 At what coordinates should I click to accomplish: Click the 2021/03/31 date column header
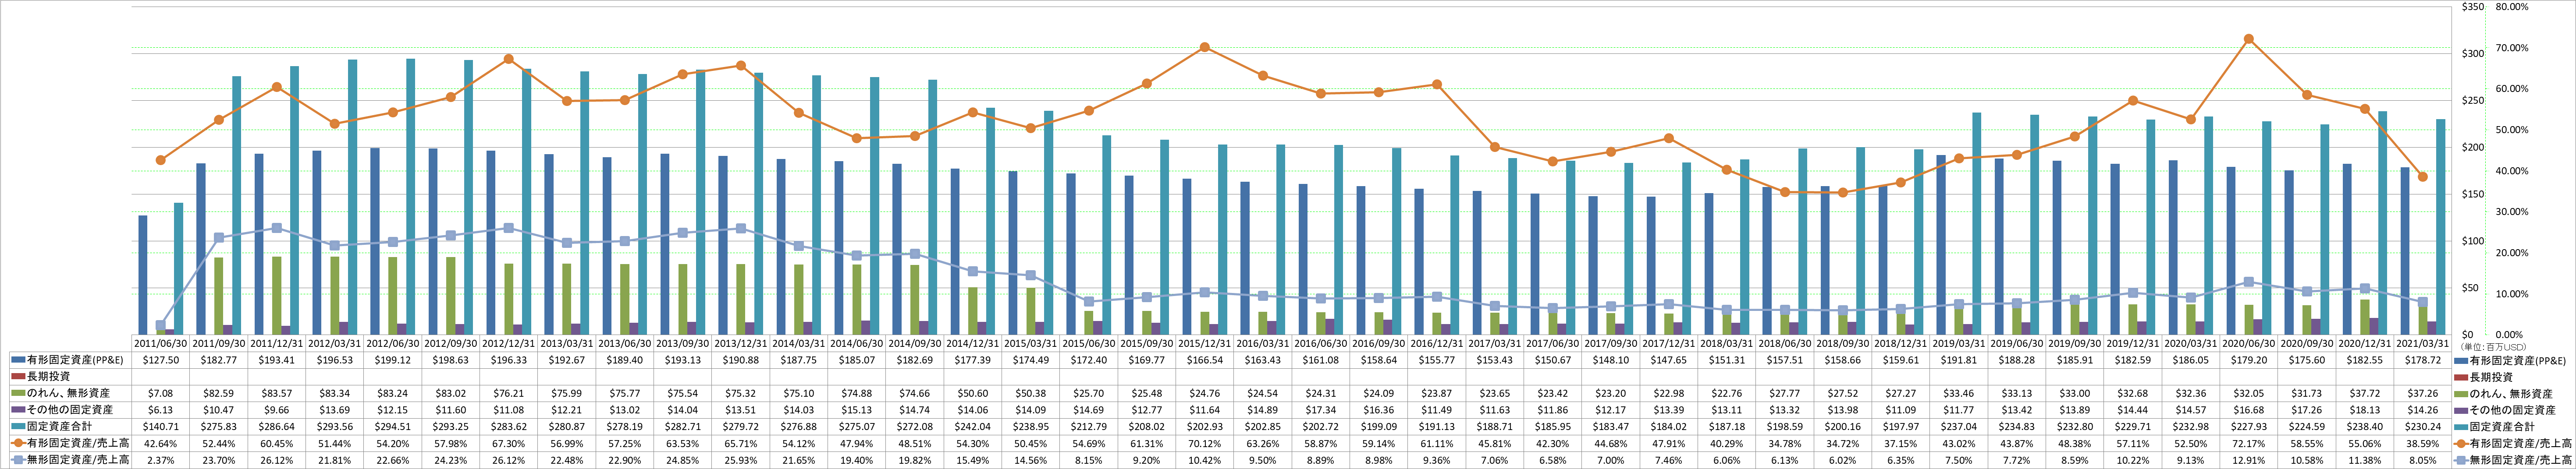point(2423,343)
